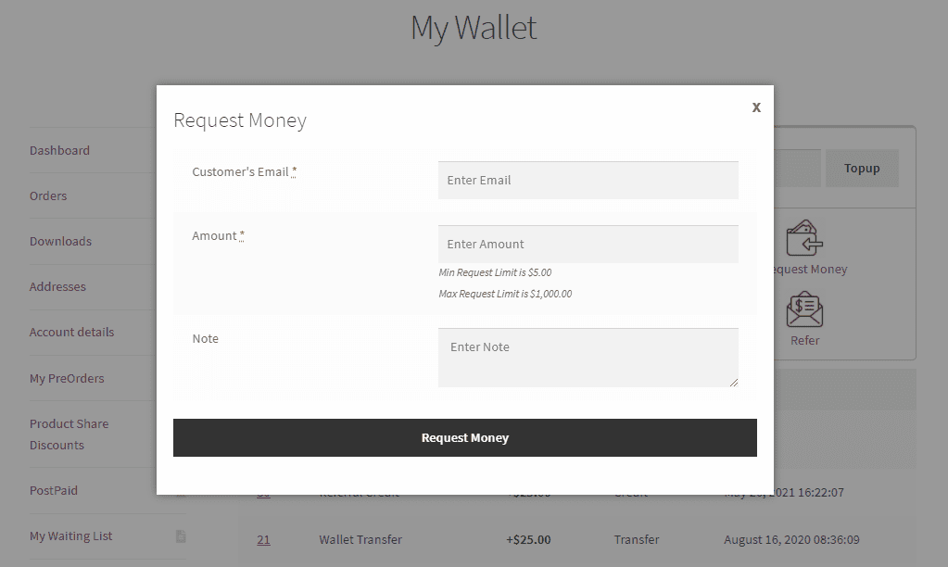Submit the Request Money form

point(464,437)
